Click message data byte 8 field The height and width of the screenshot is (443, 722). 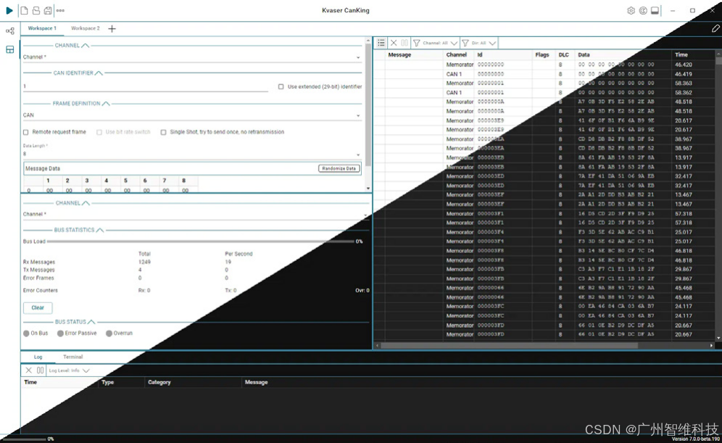tap(185, 190)
